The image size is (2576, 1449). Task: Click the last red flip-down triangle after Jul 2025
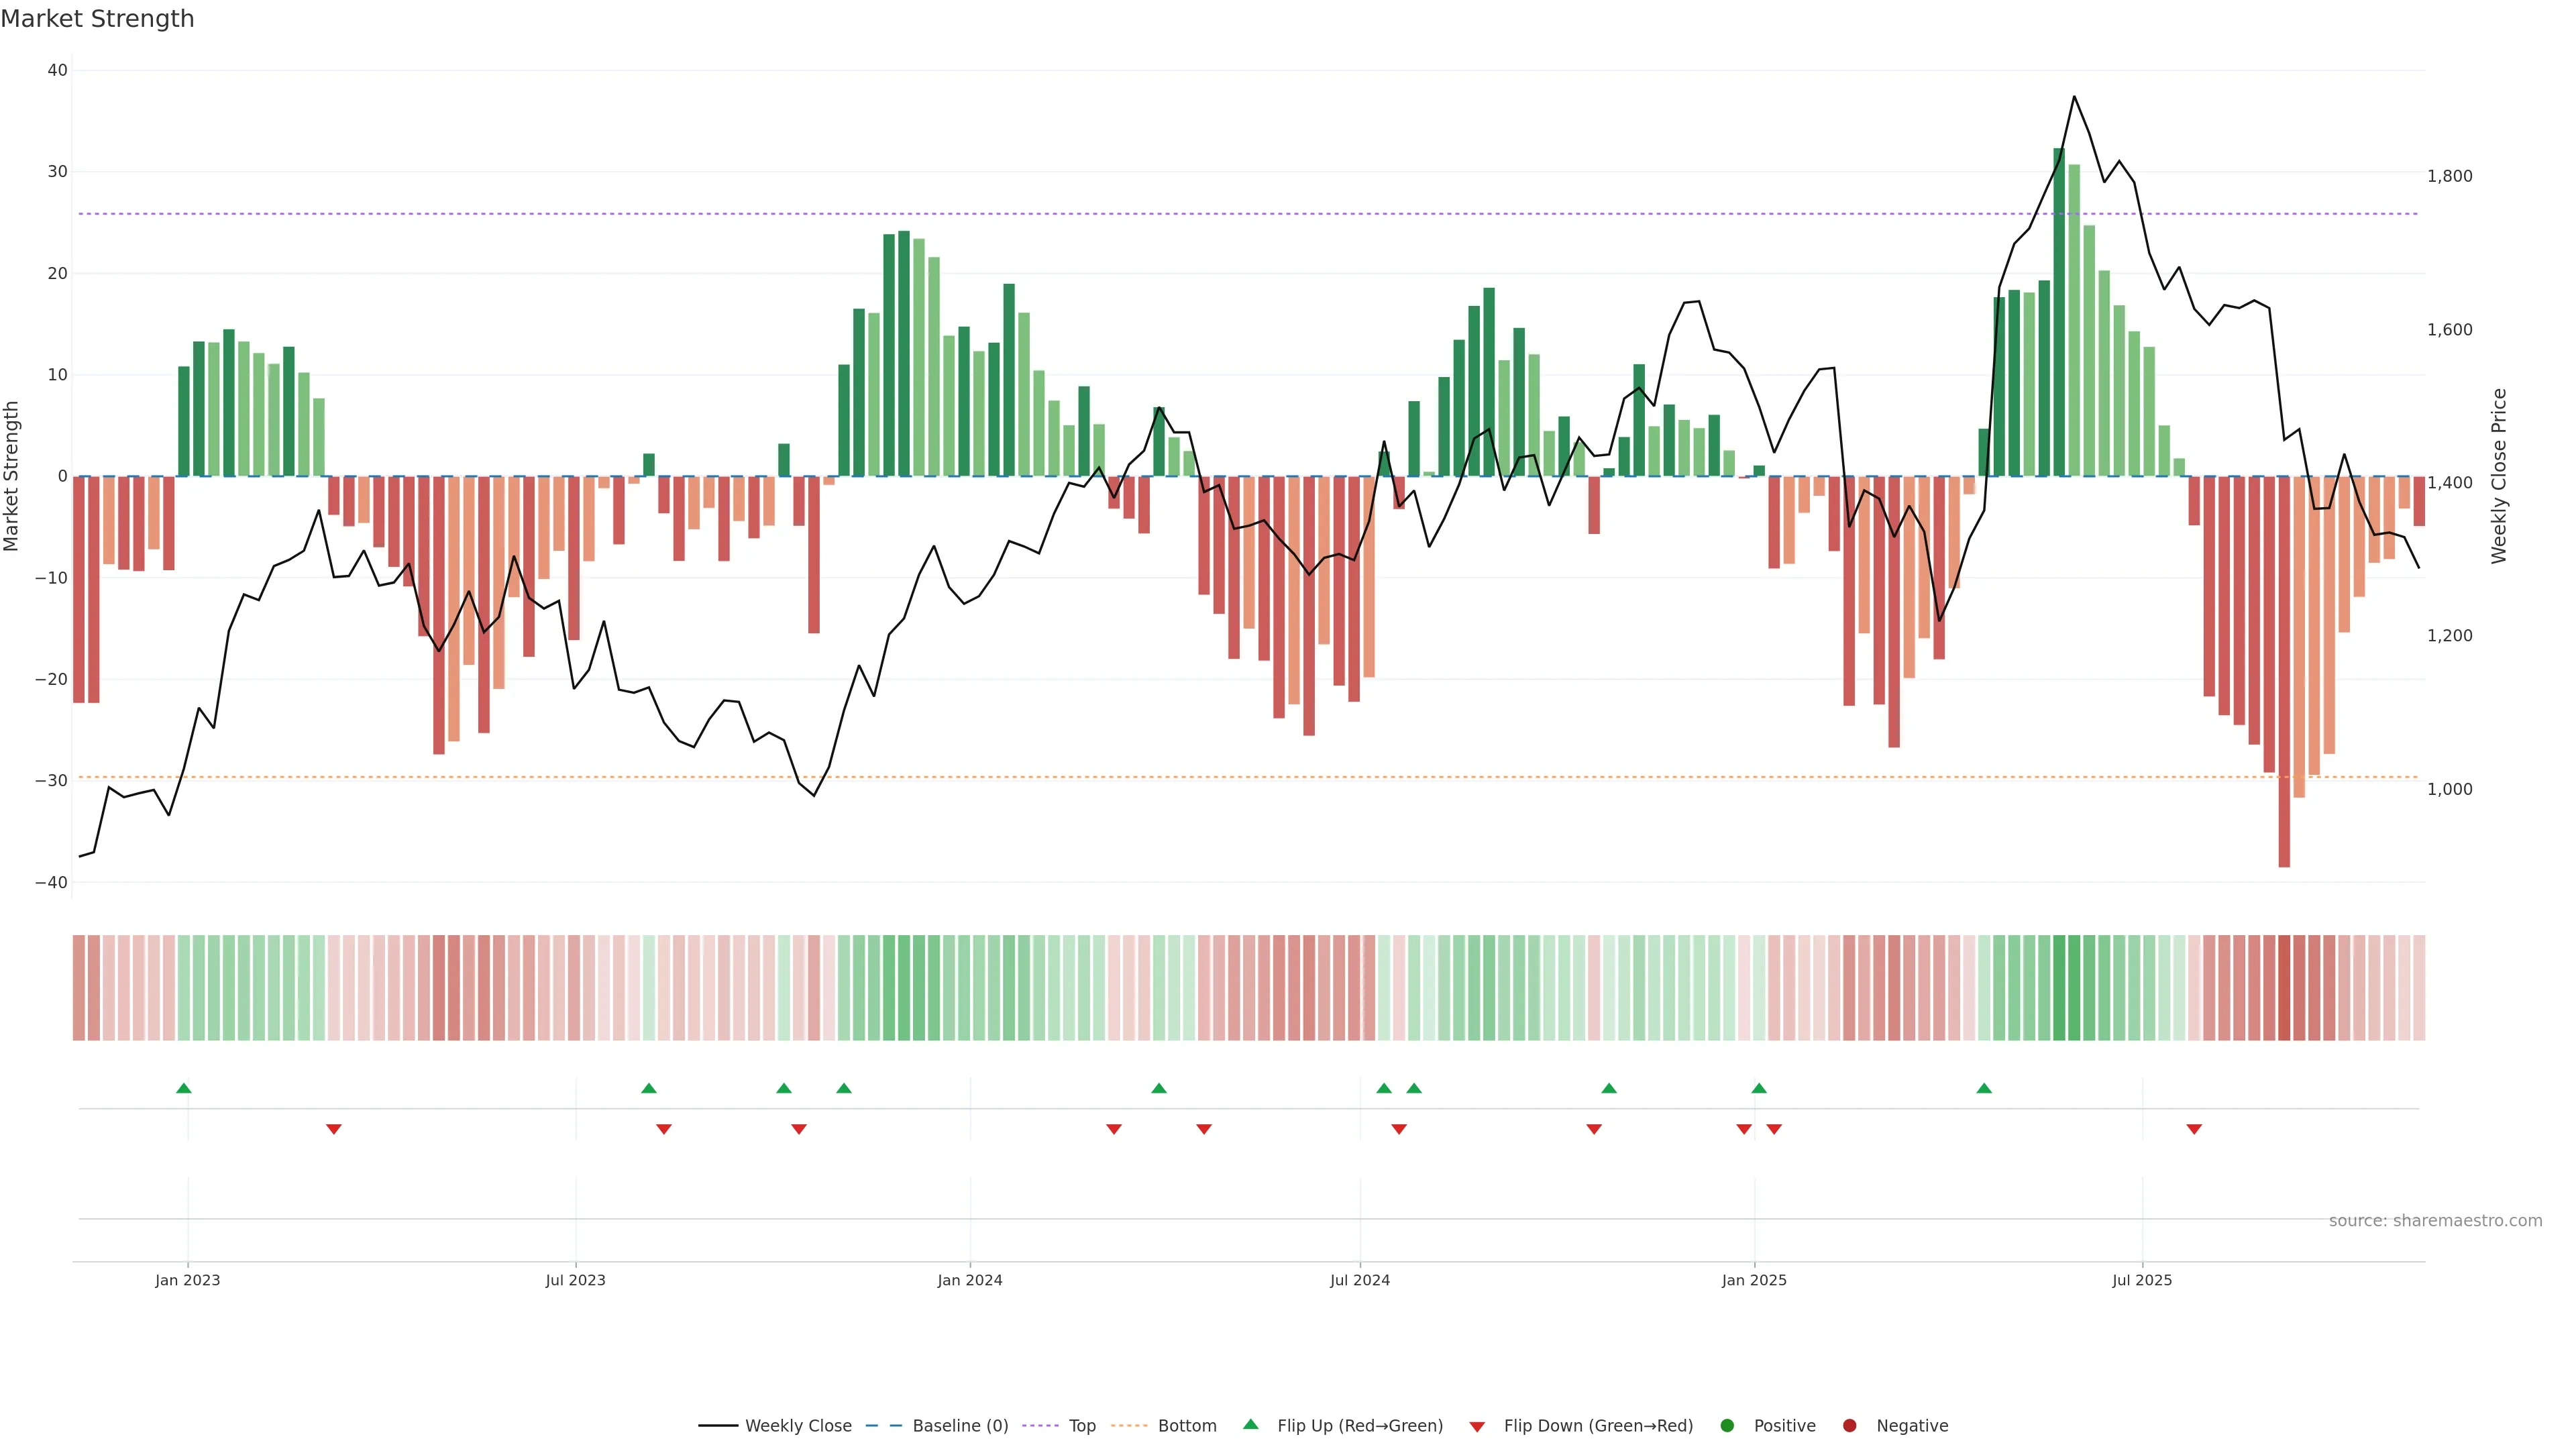click(x=2194, y=1129)
